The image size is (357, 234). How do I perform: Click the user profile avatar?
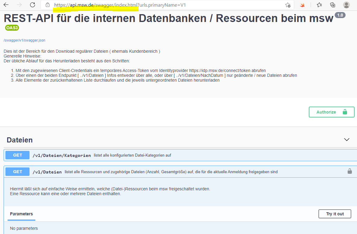click(x=346, y=5)
